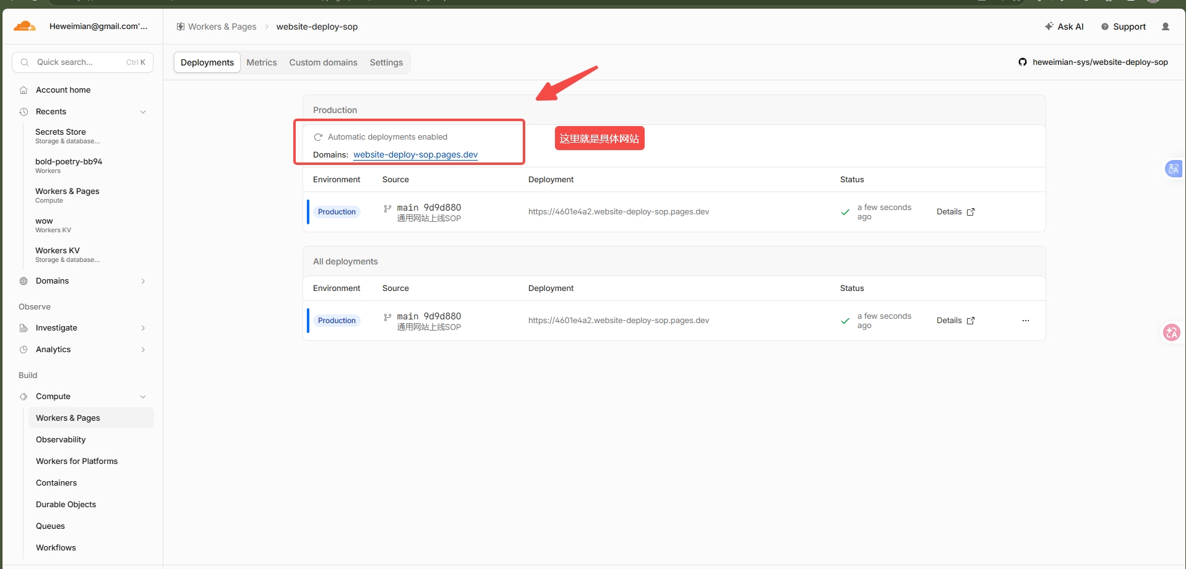
Task: Click commit main 9d9d880 in Production section
Action: coord(429,208)
